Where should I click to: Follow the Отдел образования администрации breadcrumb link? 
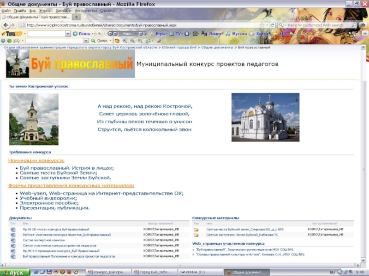pyautogui.click(x=80, y=47)
